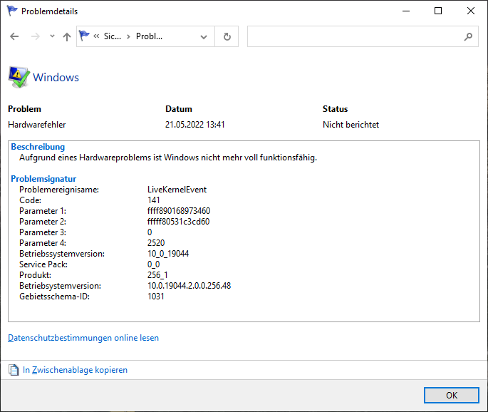Click the 'Windows' heading text
The height and width of the screenshot is (412, 488).
56,78
